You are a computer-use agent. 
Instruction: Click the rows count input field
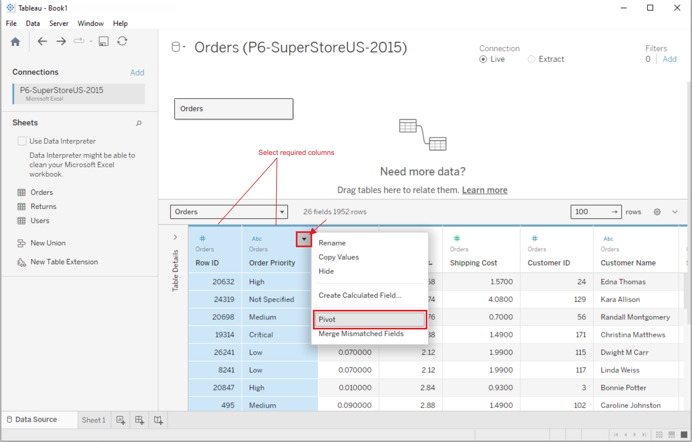tap(596, 212)
